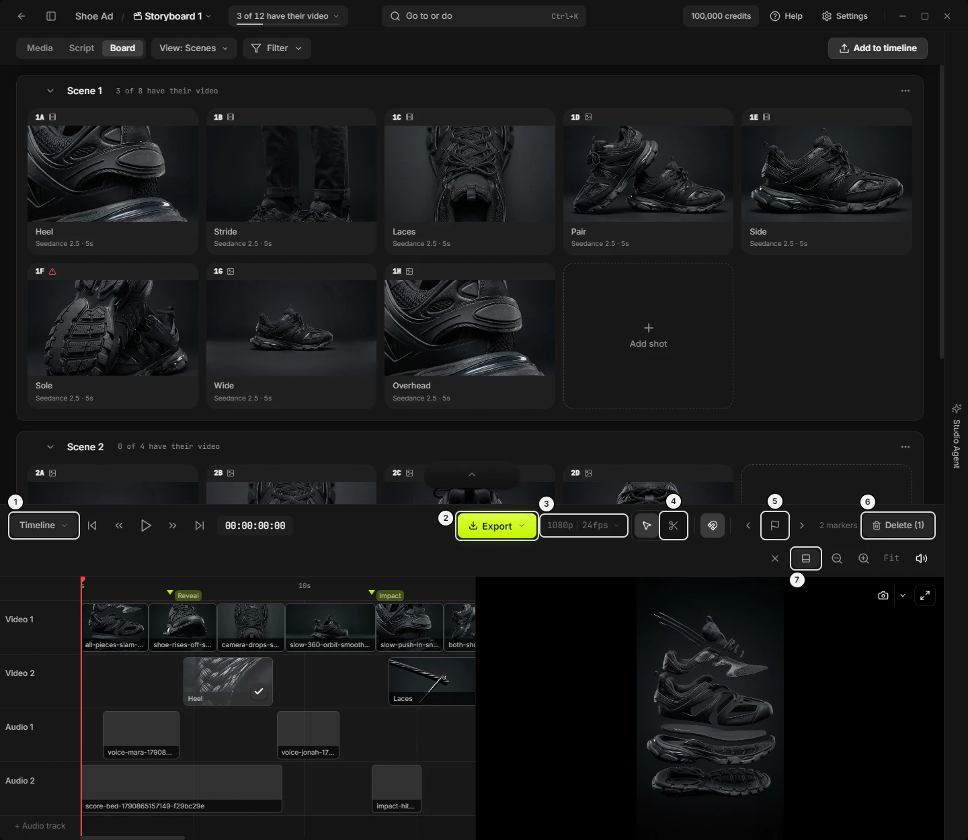Click the Go to or do search field

[x=484, y=16]
